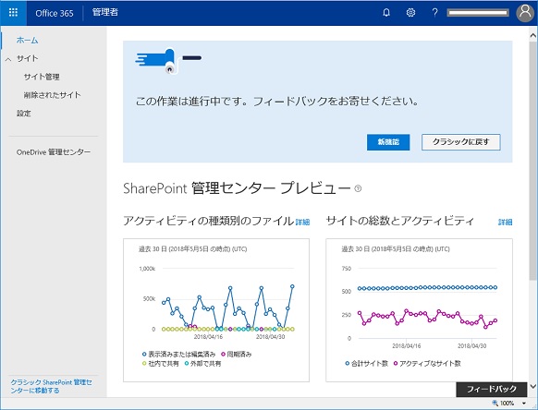This screenshot has width=538, height=410.
Task: Toggle 表示済みまたは編集済み legend series
Action: (x=178, y=354)
